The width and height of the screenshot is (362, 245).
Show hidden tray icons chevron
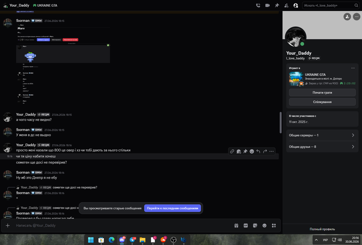point(316,240)
